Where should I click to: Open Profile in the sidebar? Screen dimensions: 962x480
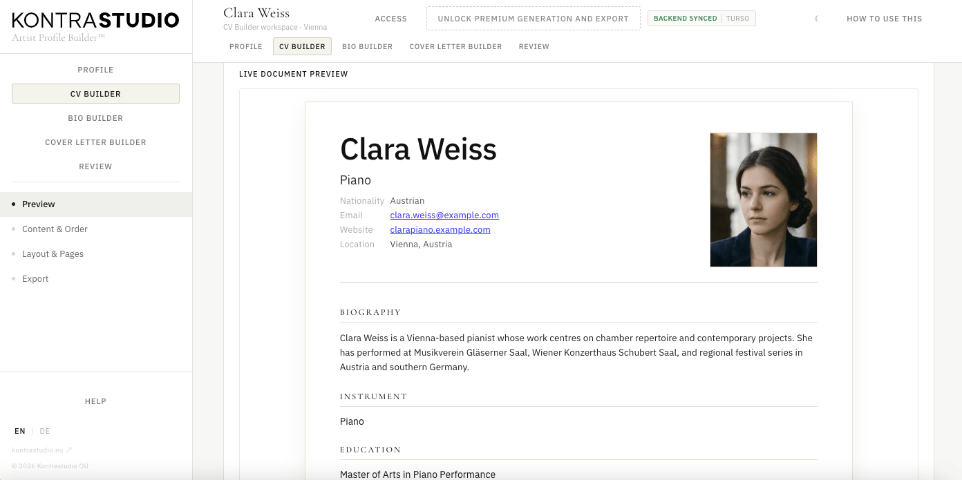click(x=95, y=70)
